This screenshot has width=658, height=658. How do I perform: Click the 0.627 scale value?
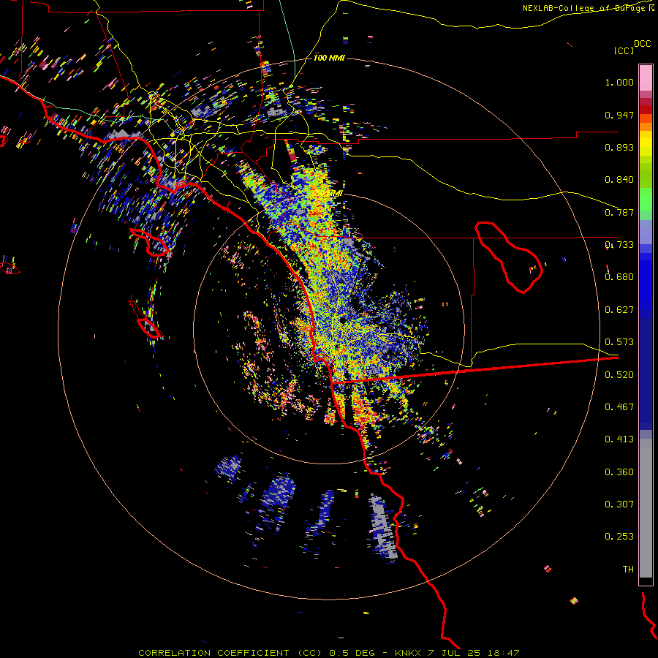point(619,310)
